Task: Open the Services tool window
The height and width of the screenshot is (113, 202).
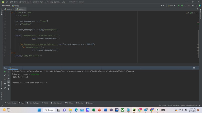Action: (x=90, y=103)
